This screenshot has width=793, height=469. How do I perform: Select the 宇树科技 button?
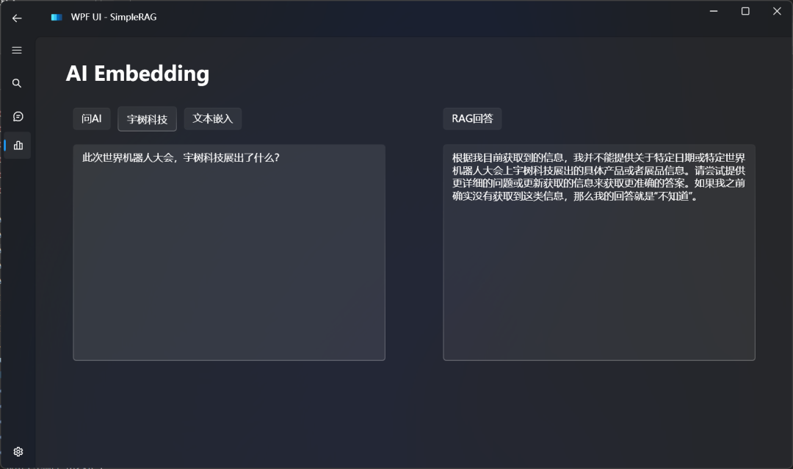[147, 118]
